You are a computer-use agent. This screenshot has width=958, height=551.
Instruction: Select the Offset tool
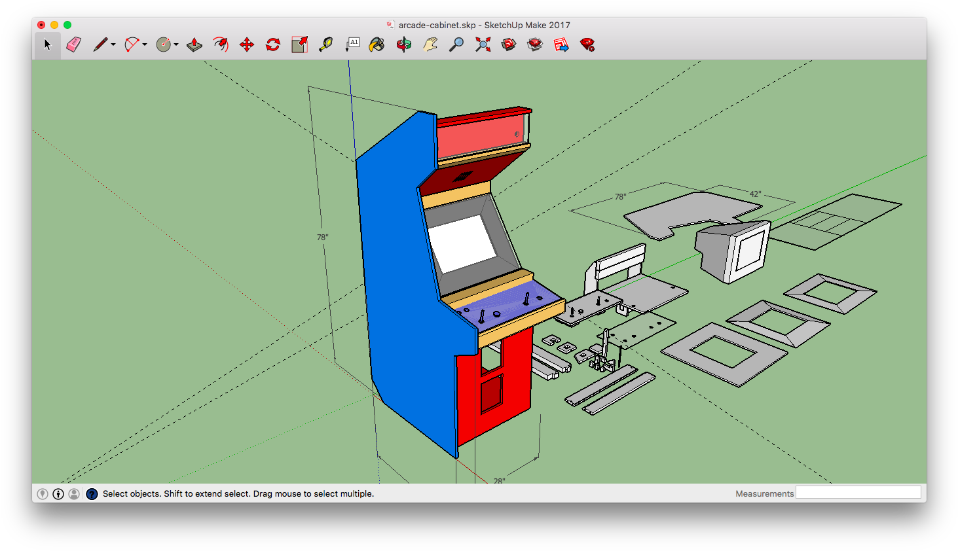(221, 44)
